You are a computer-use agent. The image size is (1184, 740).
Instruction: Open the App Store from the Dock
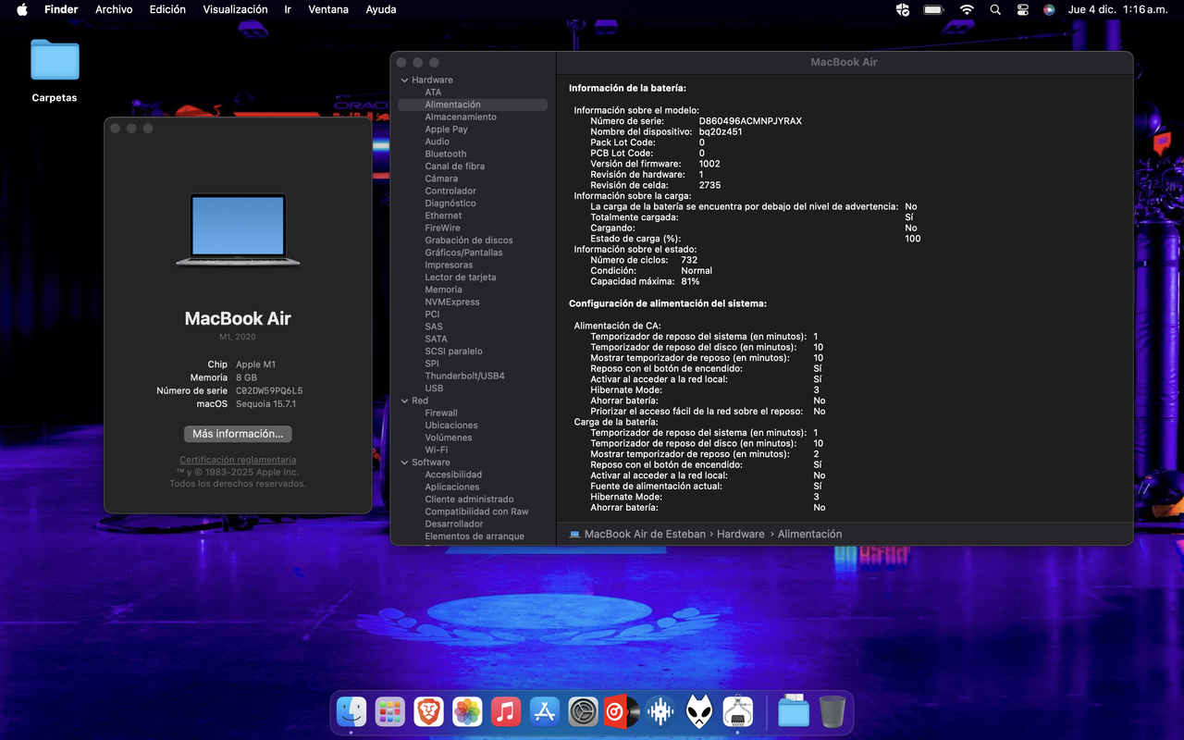(x=544, y=711)
